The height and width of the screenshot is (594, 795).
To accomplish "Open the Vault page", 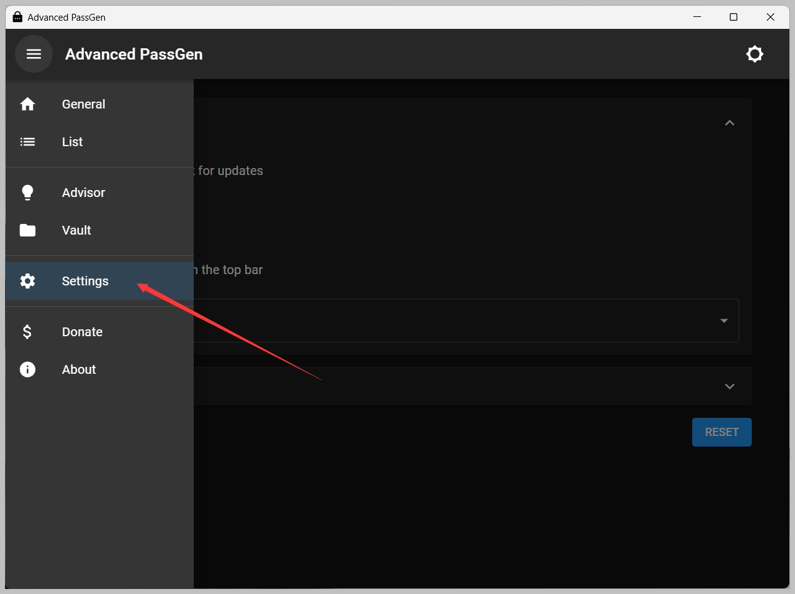I will (100, 230).
